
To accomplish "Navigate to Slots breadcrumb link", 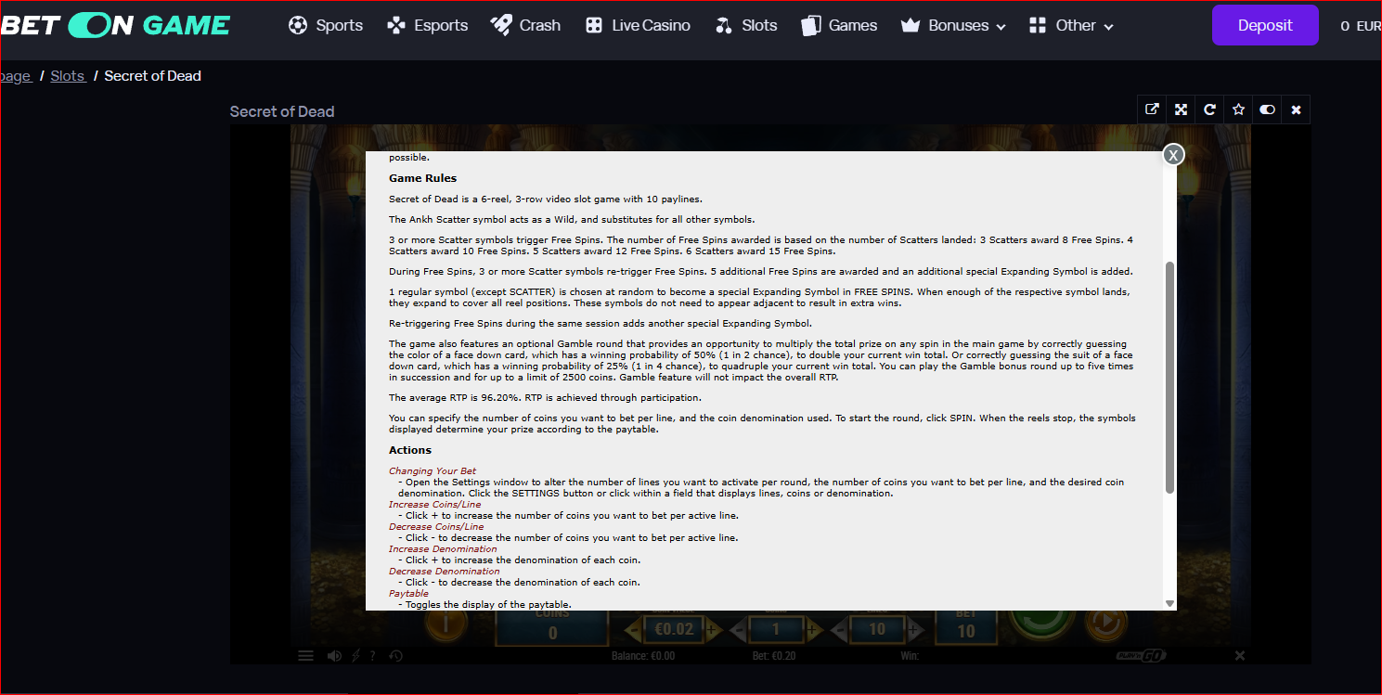I will [x=69, y=76].
